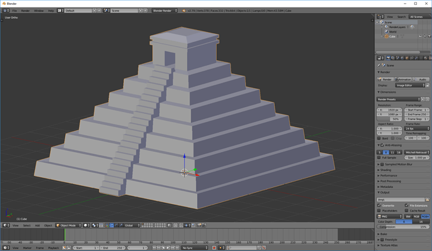Open the Render Presets dropdown
432x251 pixels.
coord(398,99)
